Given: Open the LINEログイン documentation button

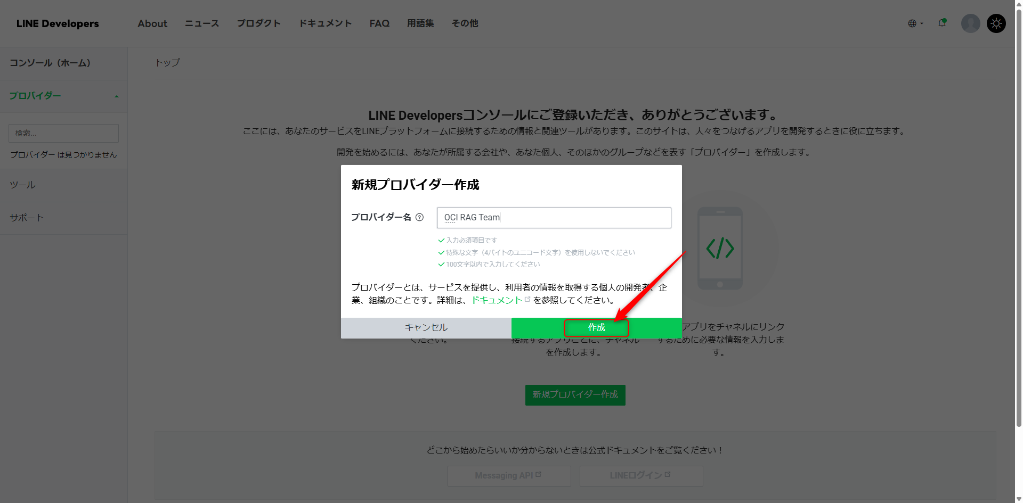Looking at the screenshot, I should point(641,476).
